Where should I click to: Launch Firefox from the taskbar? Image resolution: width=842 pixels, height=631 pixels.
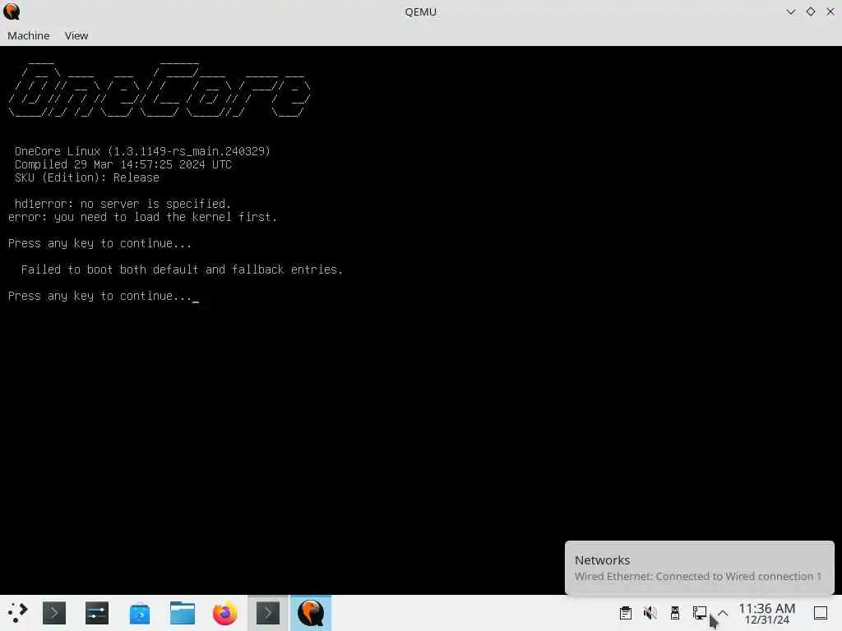[225, 613]
